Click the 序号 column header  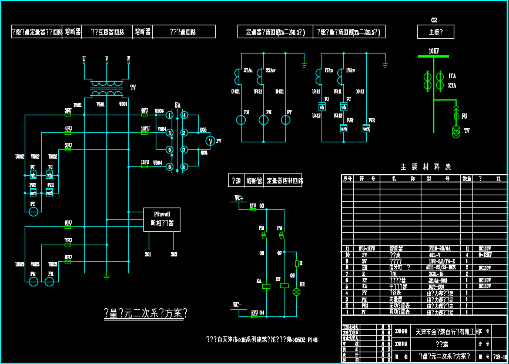(x=347, y=179)
